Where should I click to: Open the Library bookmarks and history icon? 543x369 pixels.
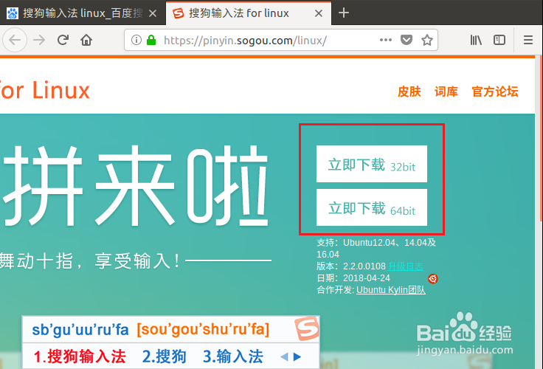tap(476, 40)
